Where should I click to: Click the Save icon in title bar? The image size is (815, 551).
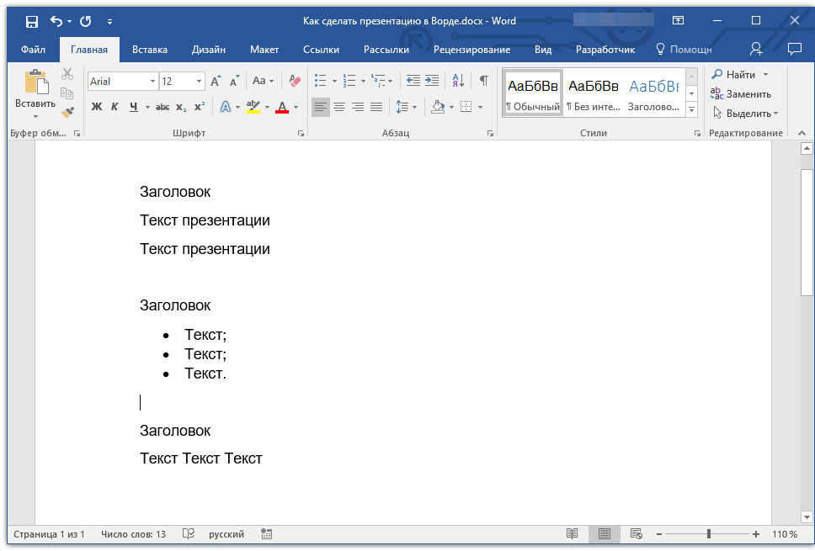click(31, 21)
